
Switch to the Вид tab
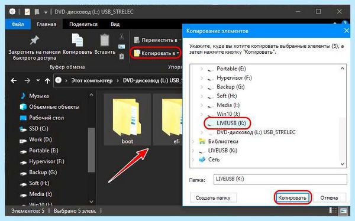(115, 24)
